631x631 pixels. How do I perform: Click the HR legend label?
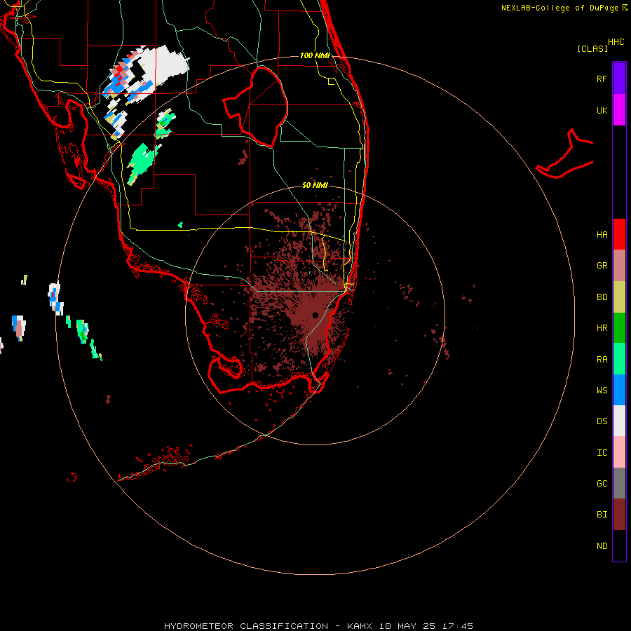coord(602,328)
